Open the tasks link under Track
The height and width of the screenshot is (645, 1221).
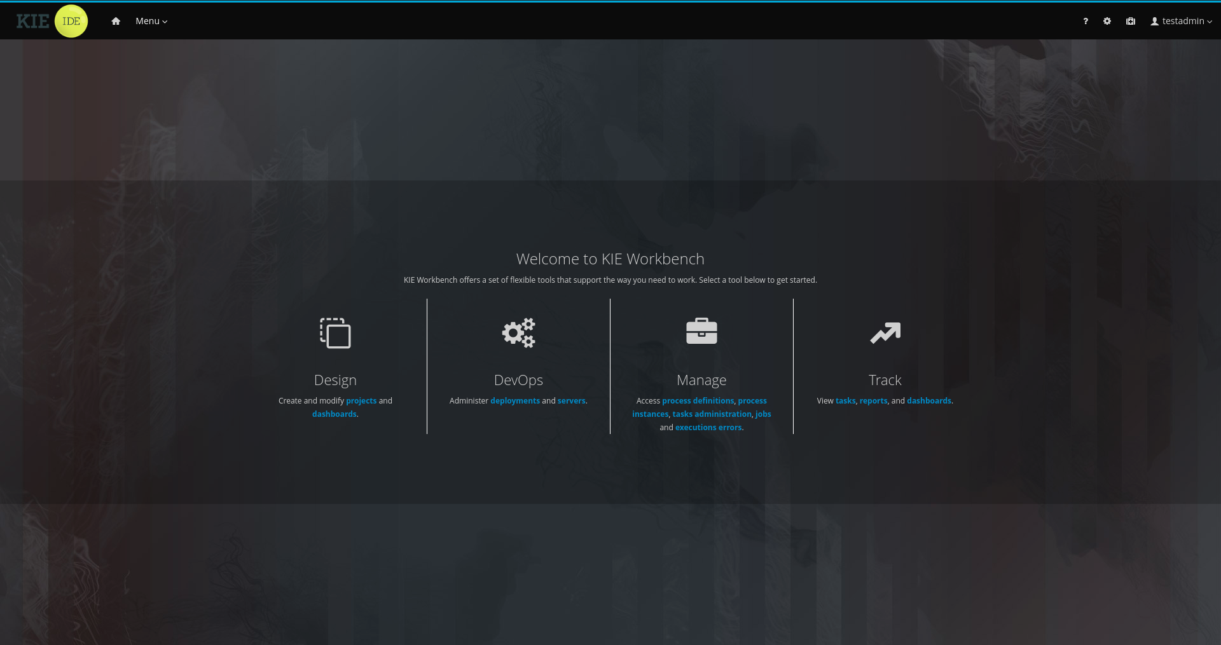tap(846, 401)
